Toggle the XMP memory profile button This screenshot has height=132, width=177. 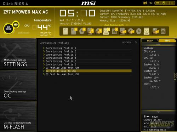coord(16,25)
